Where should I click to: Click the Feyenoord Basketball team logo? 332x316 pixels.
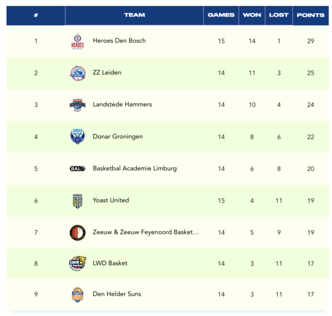pyautogui.click(x=77, y=233)
